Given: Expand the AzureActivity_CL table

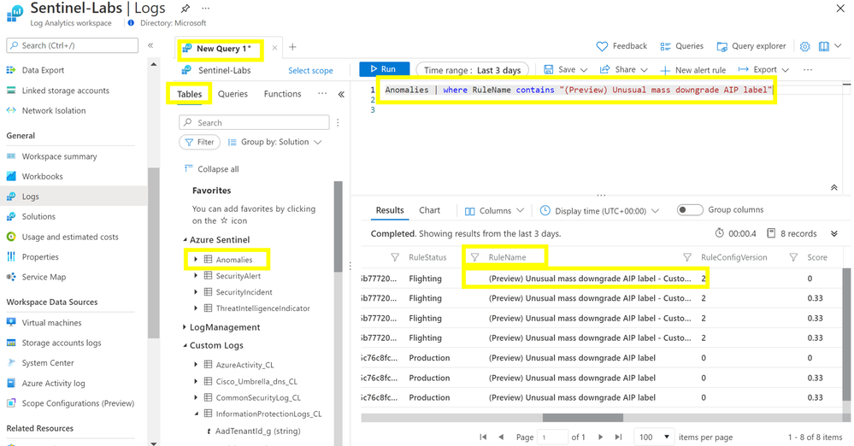Looking at the screenshot, I should [x=196, y=365].
